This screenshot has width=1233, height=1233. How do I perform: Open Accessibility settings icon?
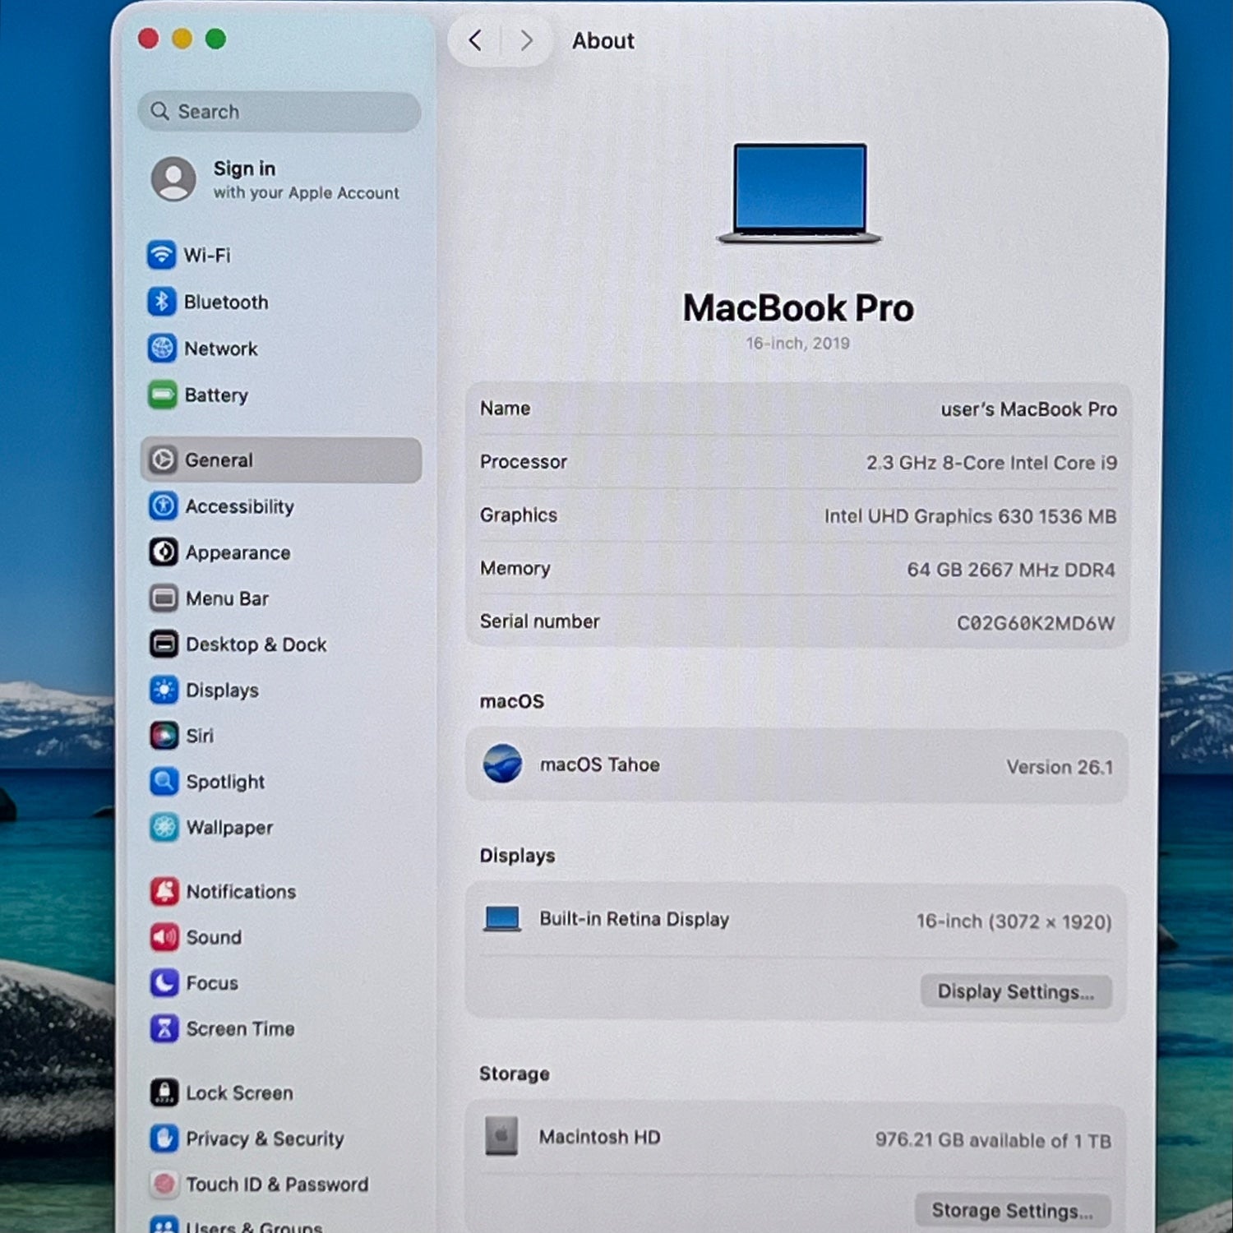pyautogui.click(x=163, y=506)
